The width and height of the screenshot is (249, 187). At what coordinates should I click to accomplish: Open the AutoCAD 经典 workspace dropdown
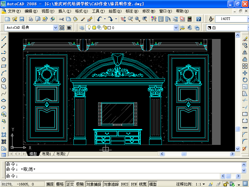(56, 28)
